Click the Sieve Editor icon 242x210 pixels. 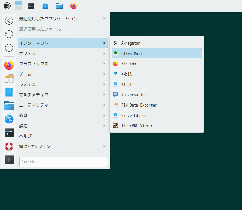116,115
